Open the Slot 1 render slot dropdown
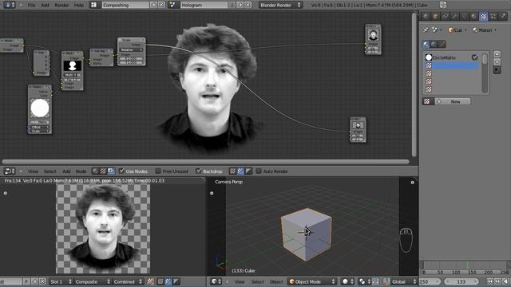This screenshot has height=287, width=511. [60, 281]
